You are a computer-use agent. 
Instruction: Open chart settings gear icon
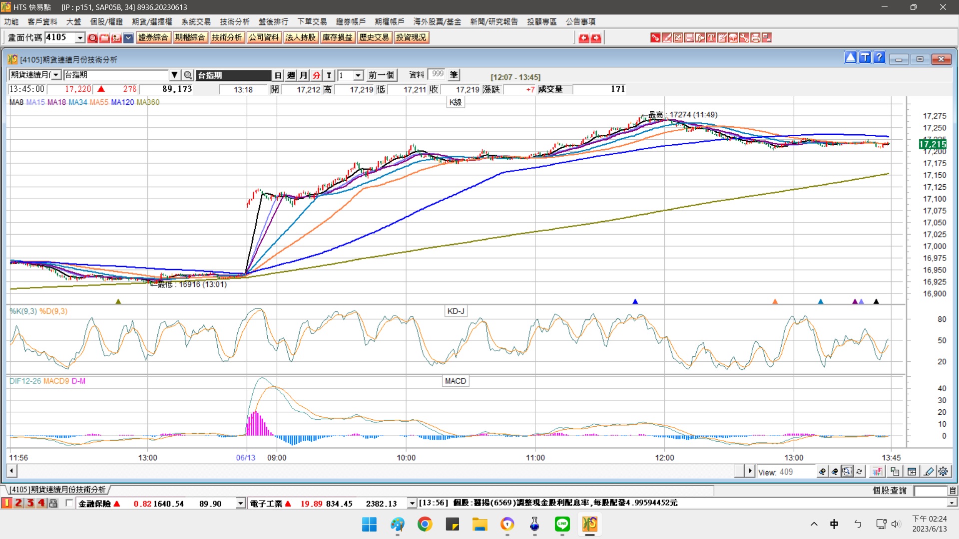[943, 472]
